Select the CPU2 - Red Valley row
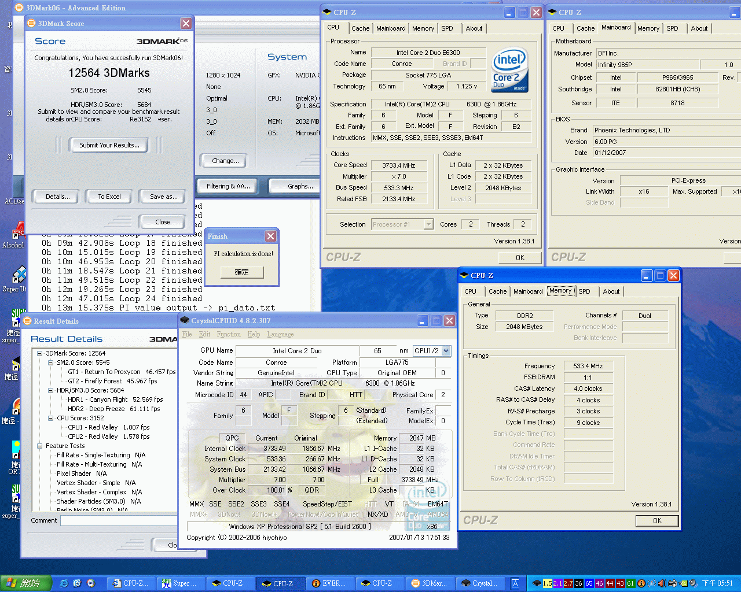Viewport: 741px width, 592px height. (109, 436)
